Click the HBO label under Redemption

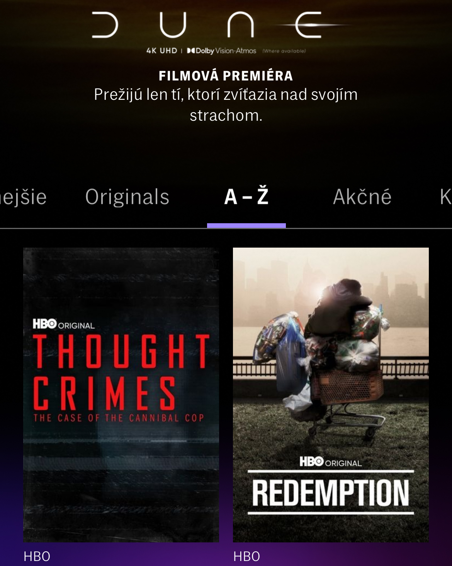click(x=246, y=556)
